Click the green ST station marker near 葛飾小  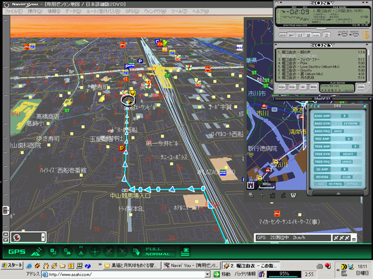[x=67, y=110]
